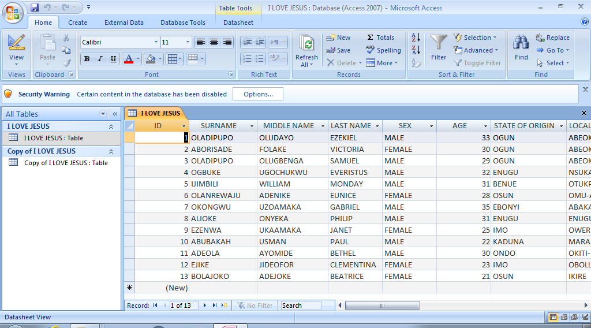Click the Find binoculars icon

click(521, 43)
